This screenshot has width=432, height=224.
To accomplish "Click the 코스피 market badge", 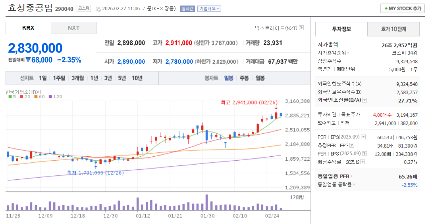I will click(84, 9).
